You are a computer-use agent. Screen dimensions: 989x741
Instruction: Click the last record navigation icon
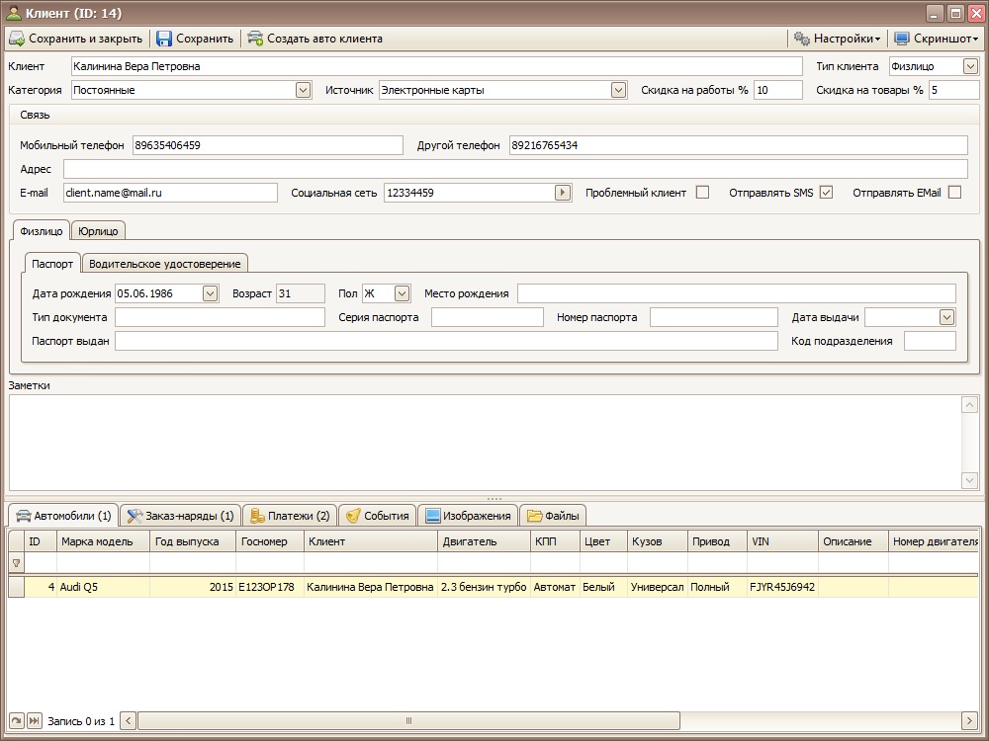click(x=34, y=720)
